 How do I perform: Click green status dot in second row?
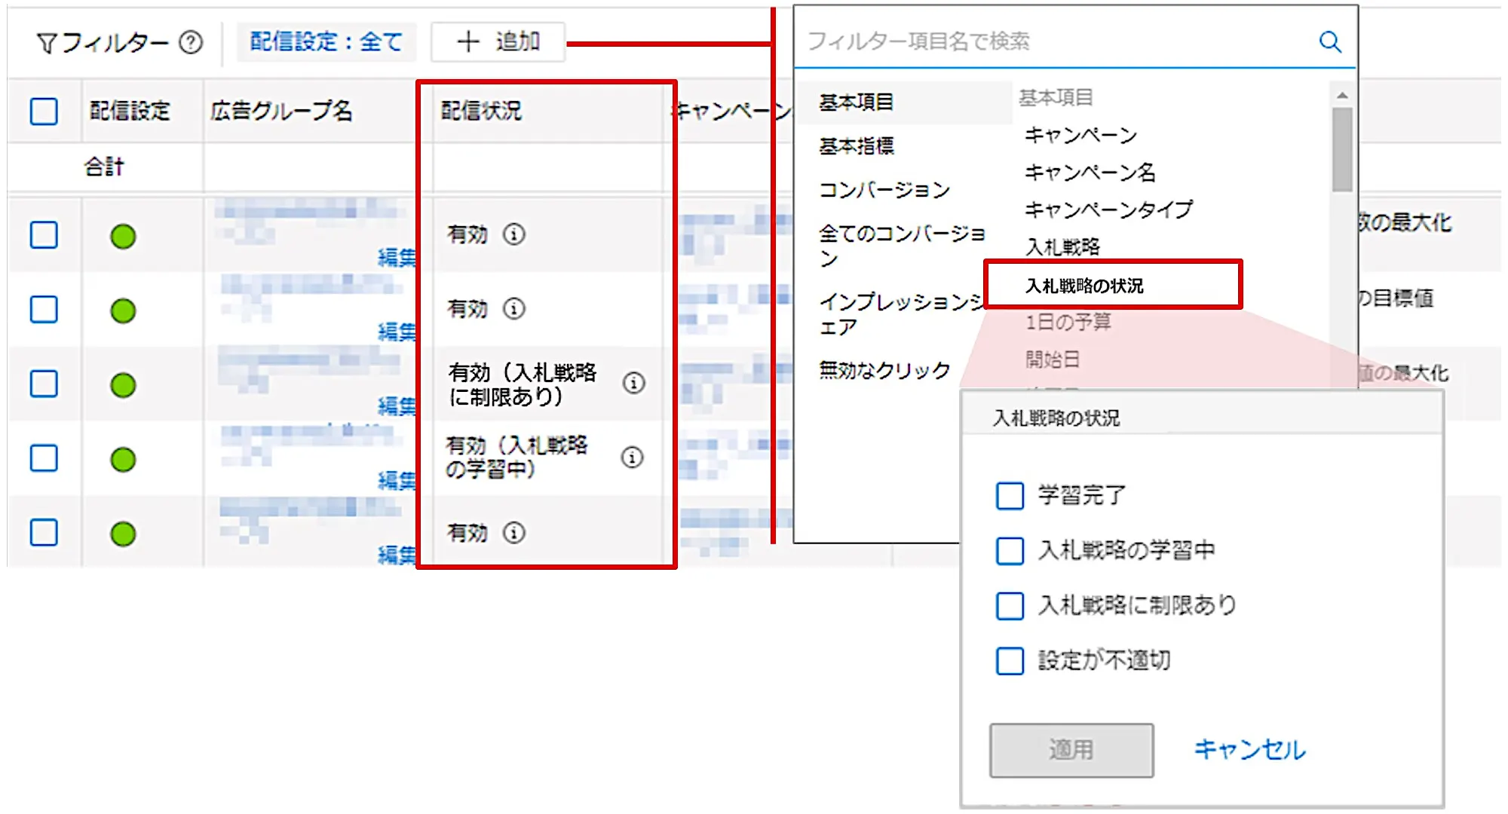coord(123,311)
